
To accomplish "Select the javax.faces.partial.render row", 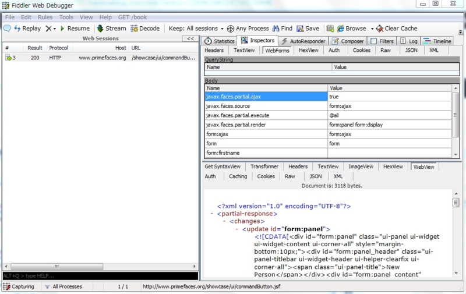I will click(x=328, y=125).
